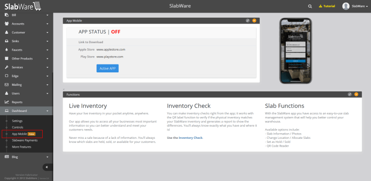Click the phone app preview image
The height and width of the screenshot is (181, 371).
(x=295, y=51)
